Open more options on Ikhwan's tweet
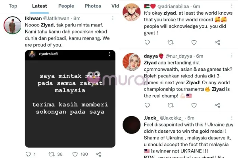The image size is (238, 158). [113, 18]
